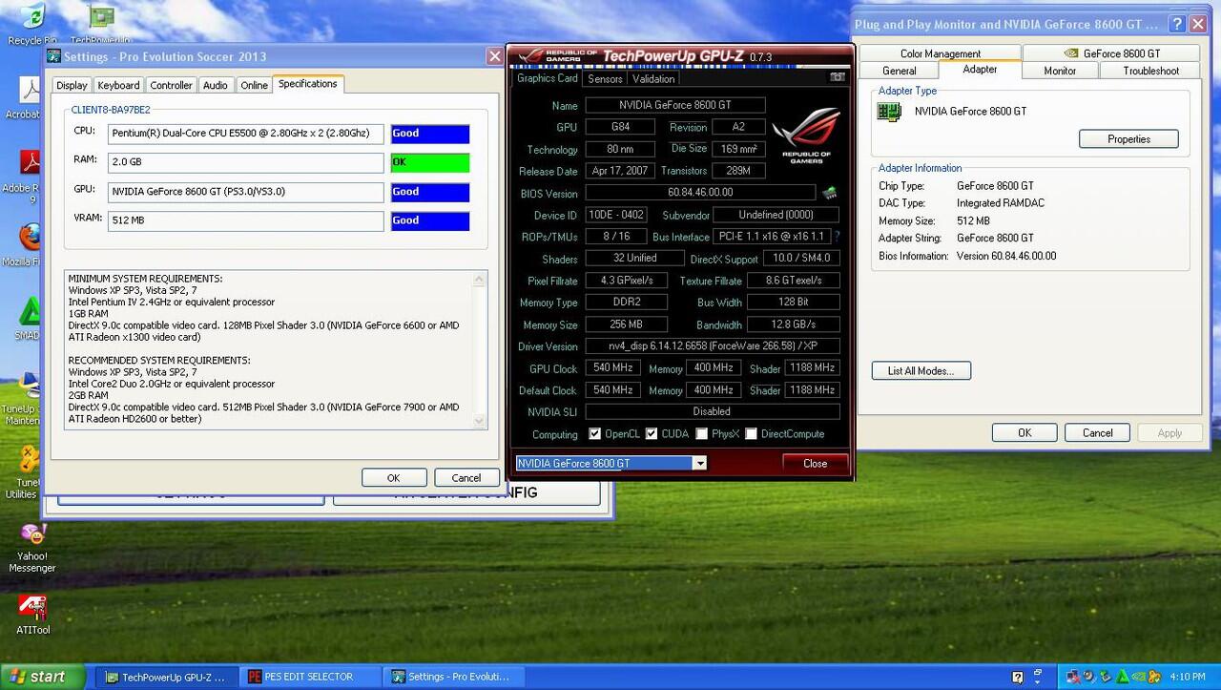Click the ROG logo in GPU-Z
Viewport: 1221px width, 690px height.
pyautogui.click(x=805, y=136)
